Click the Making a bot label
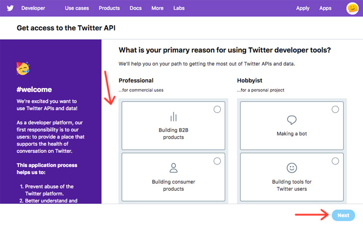Image resolution: width=363 pixels, height=225 pixels. pyautogui.click(x=292, y=134)
